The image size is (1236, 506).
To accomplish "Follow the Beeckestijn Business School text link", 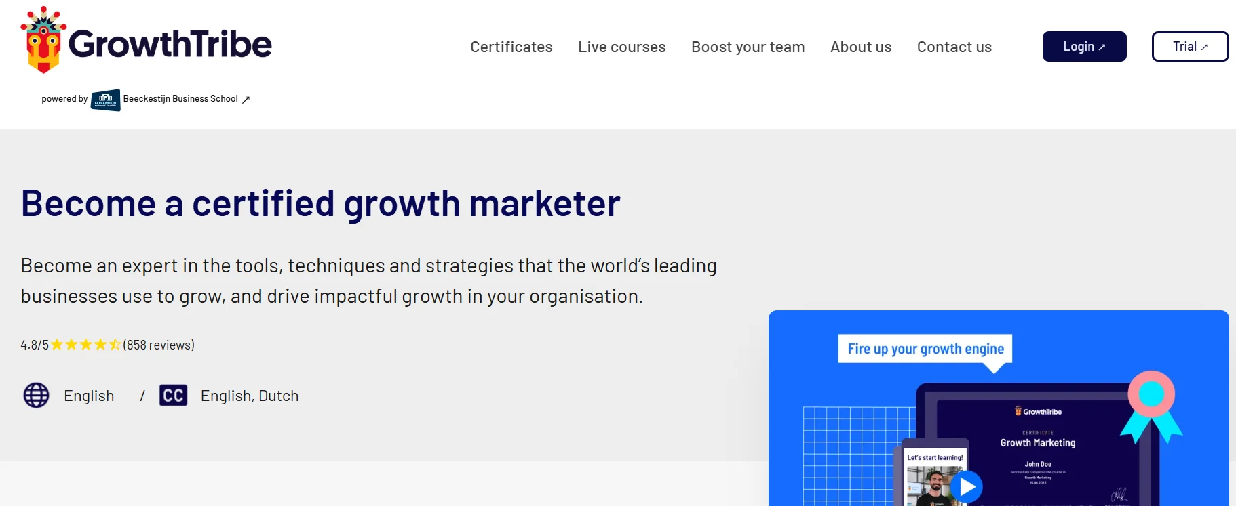I will [x=180, y=99].
